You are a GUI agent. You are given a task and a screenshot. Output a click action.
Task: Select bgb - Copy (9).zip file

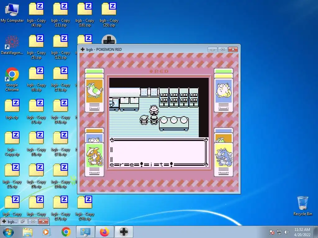tap(36, 176)
